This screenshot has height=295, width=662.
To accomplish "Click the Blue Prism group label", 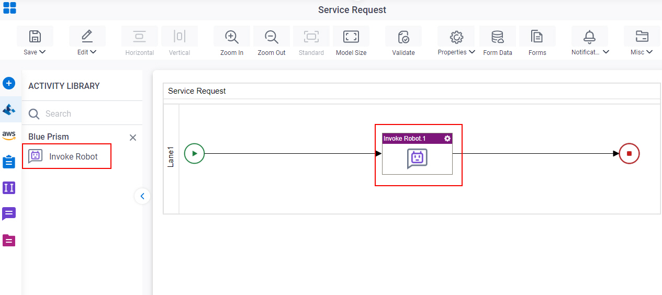I will (49, 137).
